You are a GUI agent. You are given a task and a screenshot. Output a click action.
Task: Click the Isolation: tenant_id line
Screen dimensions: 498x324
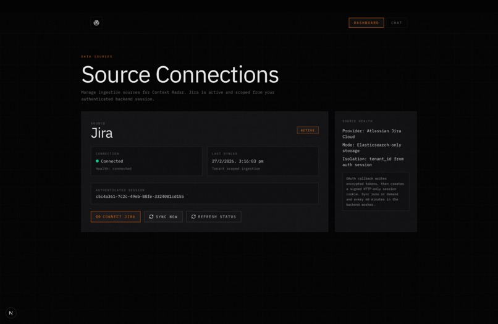coord(373,161)
